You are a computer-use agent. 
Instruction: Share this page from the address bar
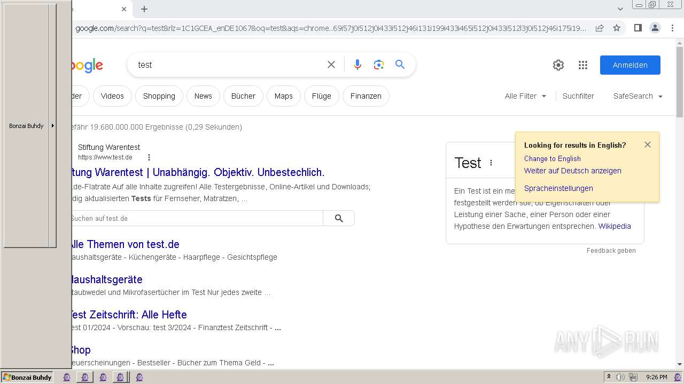coord(600,28)
